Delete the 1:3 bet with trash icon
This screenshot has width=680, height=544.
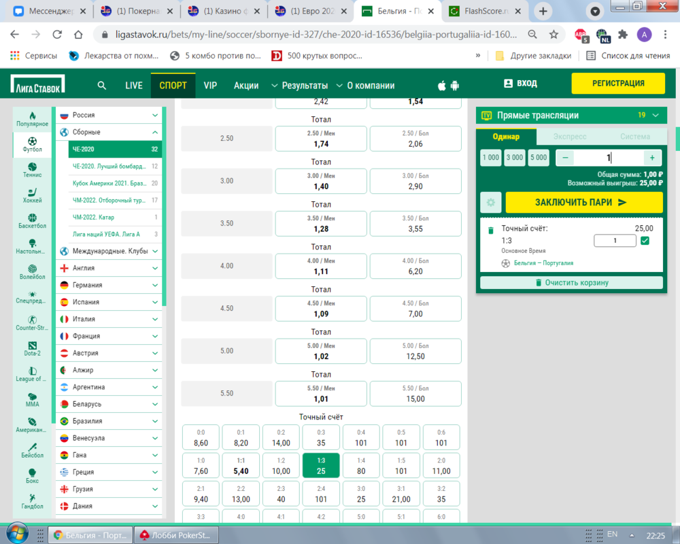[491, 231]
